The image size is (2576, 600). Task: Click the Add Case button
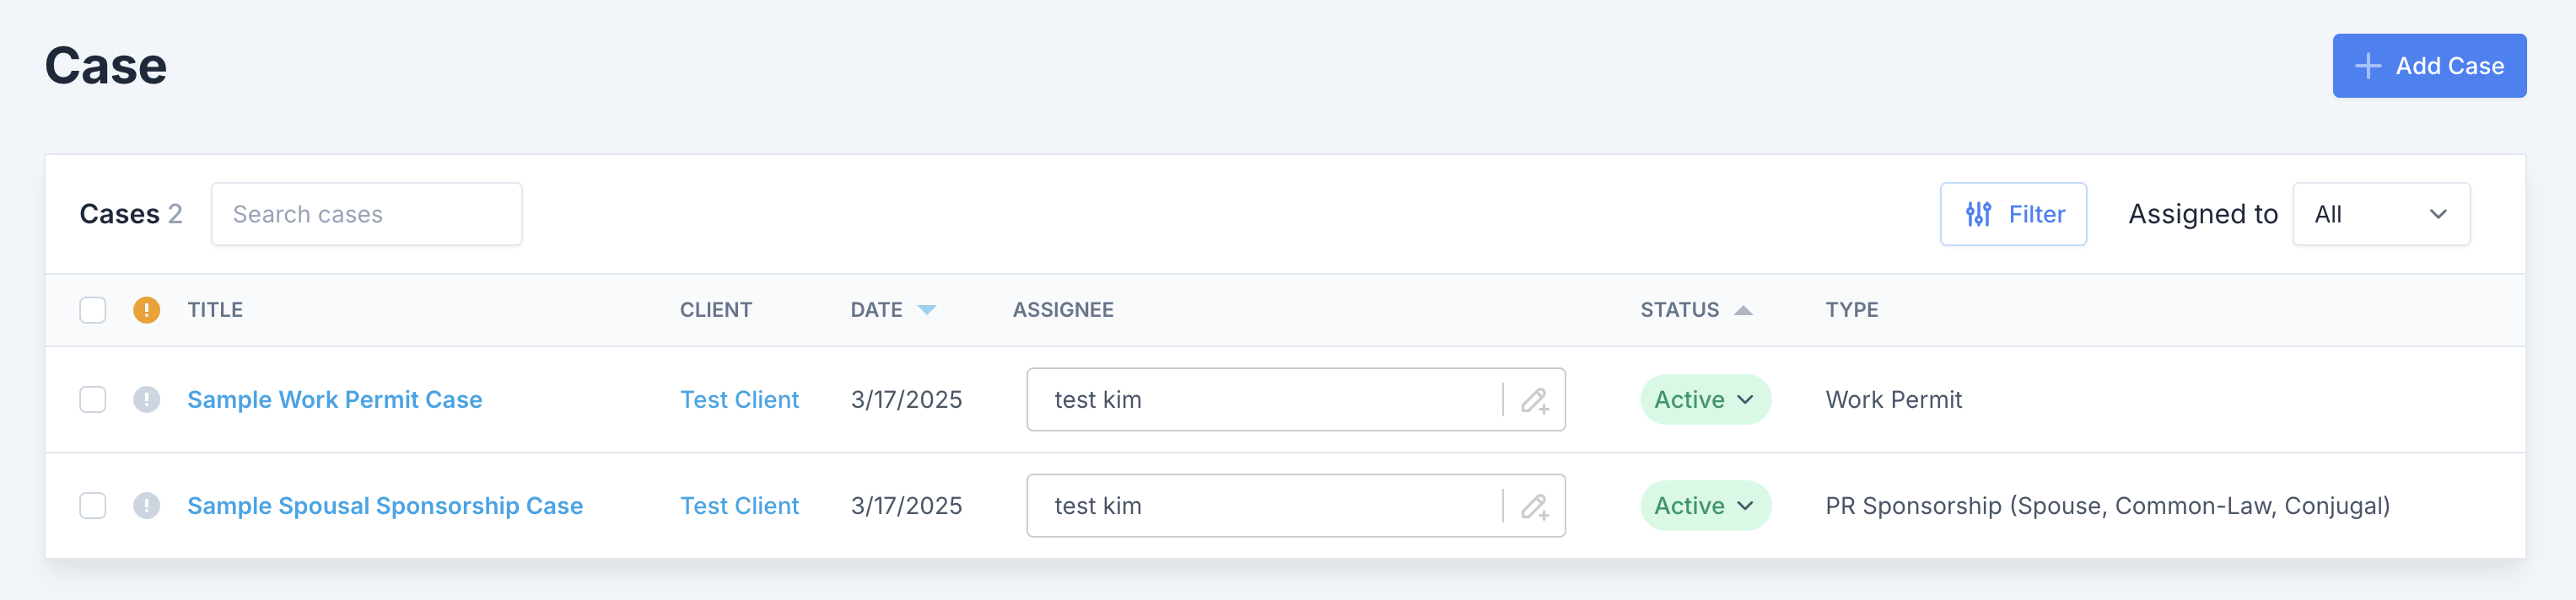pyautogui.click(x=2429, y=66)
